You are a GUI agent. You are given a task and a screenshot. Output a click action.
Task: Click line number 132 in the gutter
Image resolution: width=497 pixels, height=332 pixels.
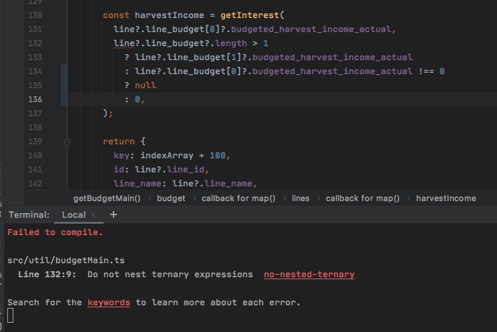point(35,43)
